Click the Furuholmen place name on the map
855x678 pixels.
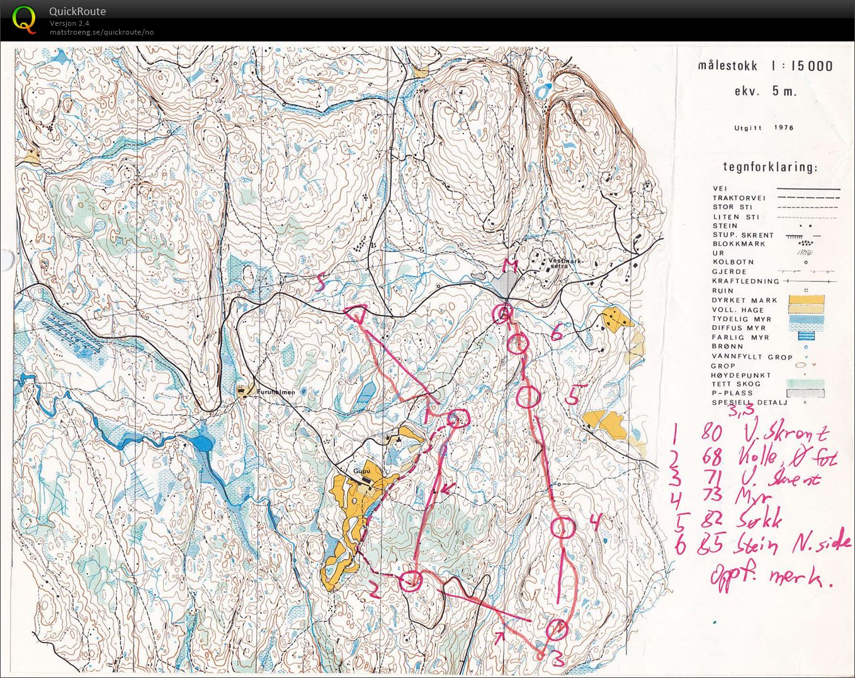276,392
